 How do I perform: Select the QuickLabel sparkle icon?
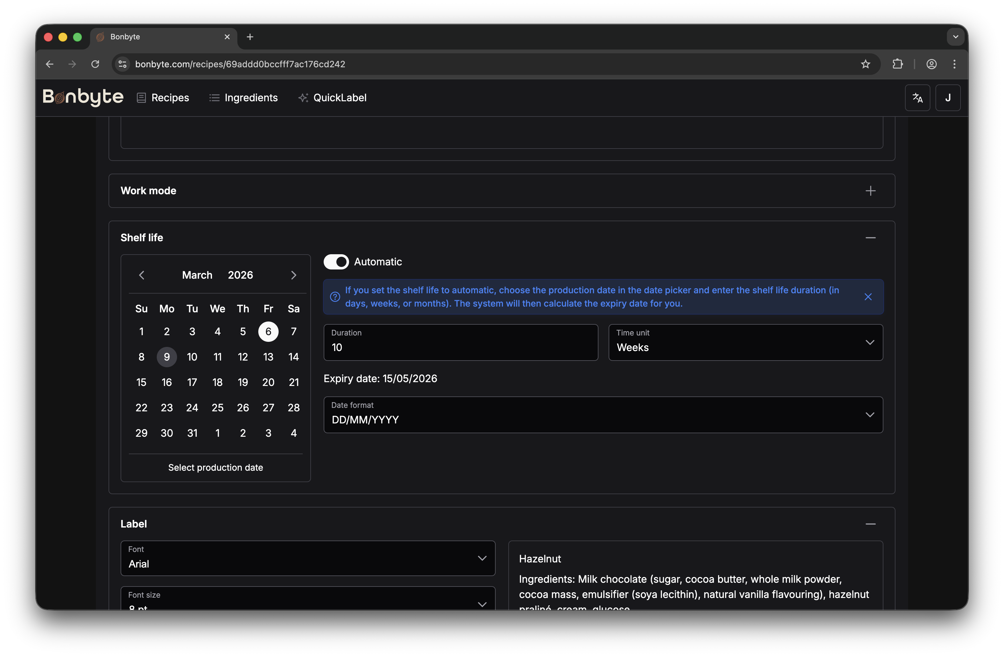[x=303, y=97]
